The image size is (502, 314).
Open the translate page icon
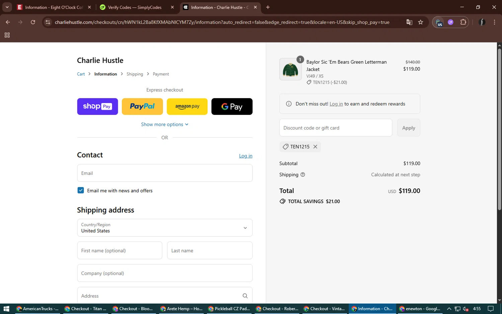pyautogui.click(x=409, y=22)
